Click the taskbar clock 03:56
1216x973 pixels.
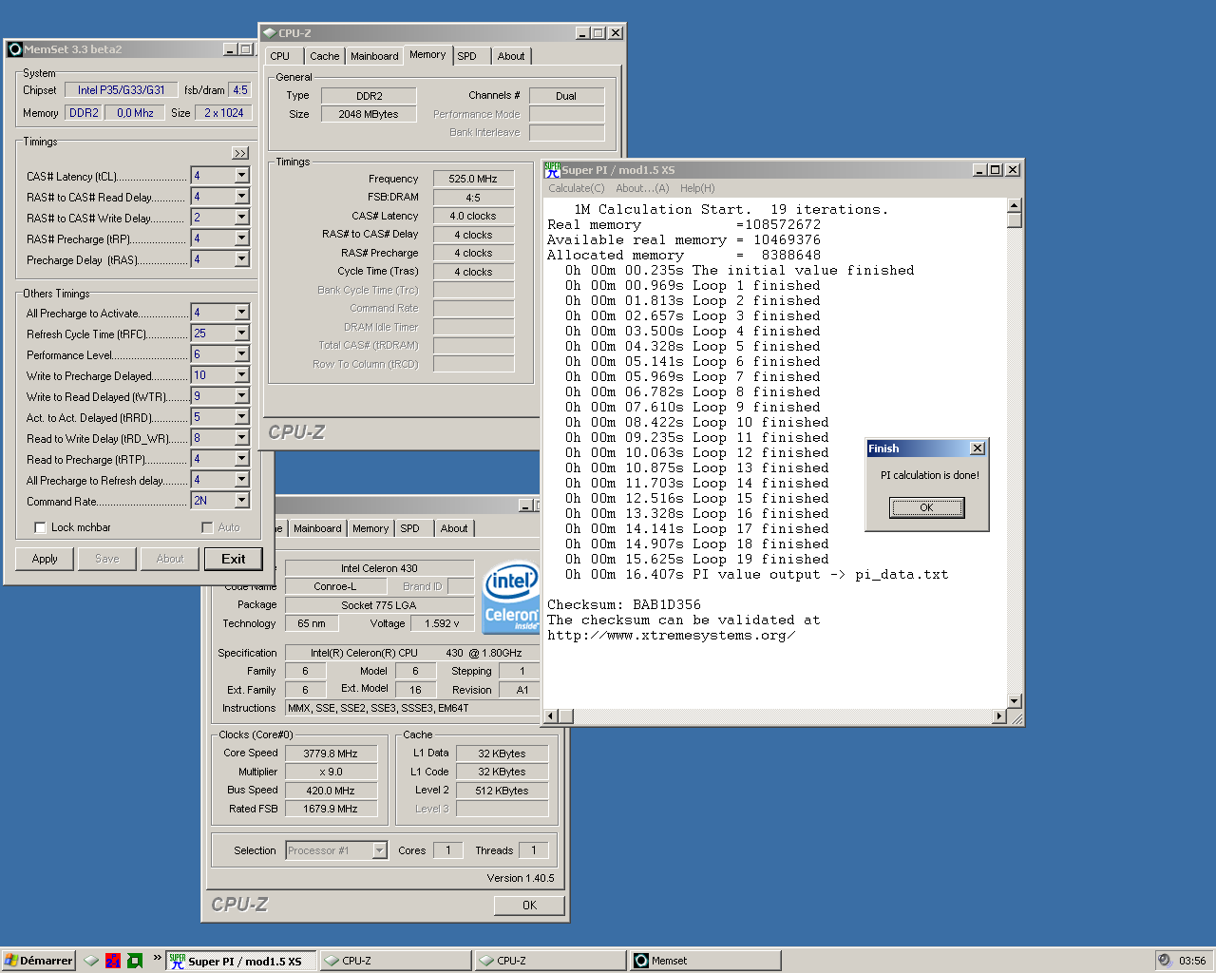[1191, 961]
